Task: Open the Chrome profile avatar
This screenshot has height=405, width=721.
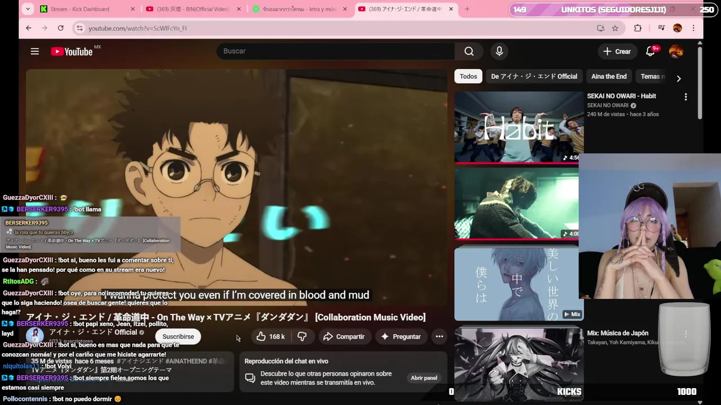Action: 678,28
